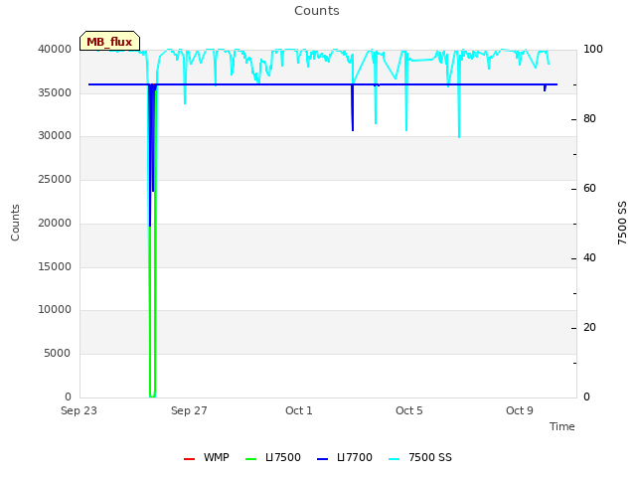Image resolution: width=636 pixels, height=477 pixels.
Task: Click the green LI7500 legend color marker
Action: (251, 459)
